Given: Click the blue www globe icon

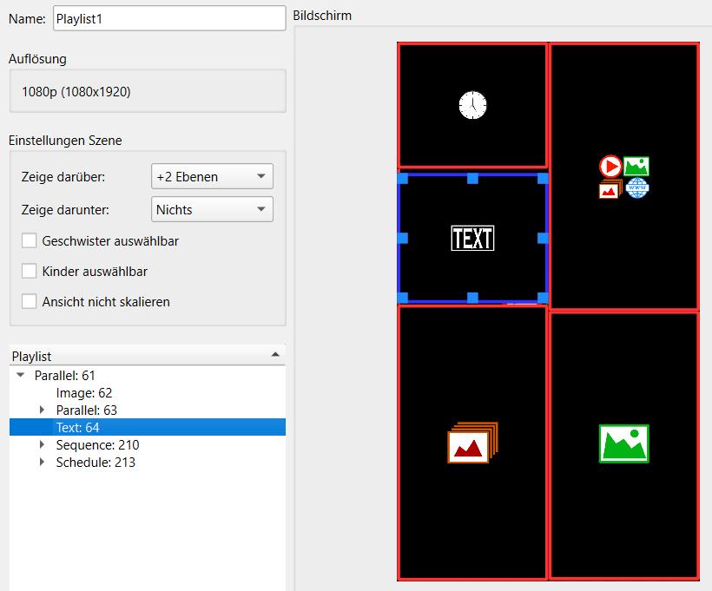Looking at the screenshot, I should click(x=637, y=187).
